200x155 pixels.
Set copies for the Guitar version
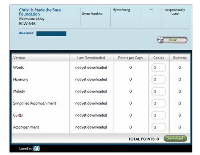pos(159,115)
